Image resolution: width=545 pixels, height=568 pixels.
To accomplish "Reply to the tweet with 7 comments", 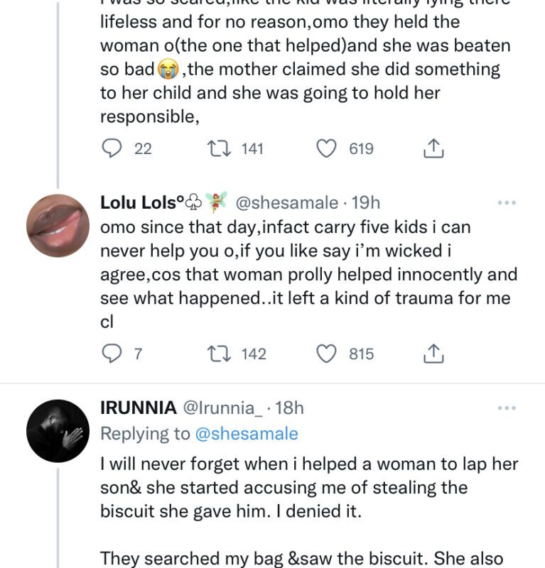I will (112, 353).
